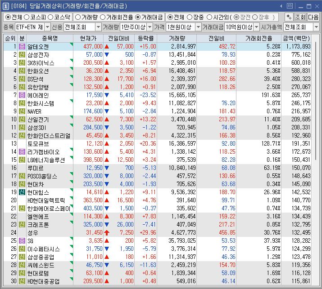
Task: Click the 증 badge icon for 리가켐바이오
Action: [22, 151]
